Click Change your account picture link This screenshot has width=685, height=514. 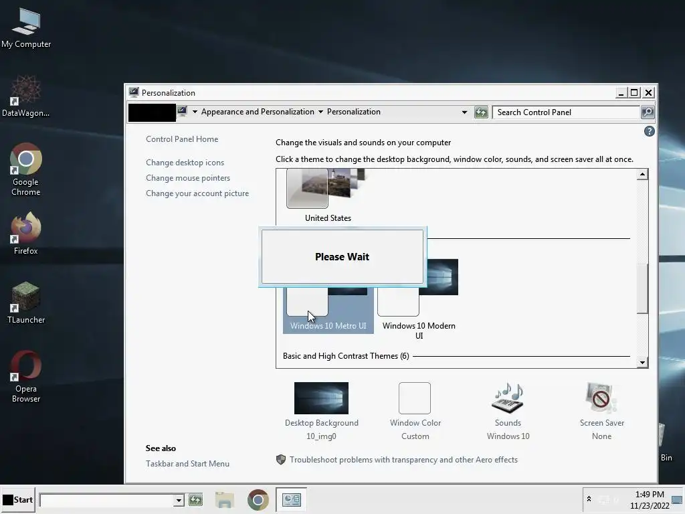pyautogui.click(x=197, y=193)
